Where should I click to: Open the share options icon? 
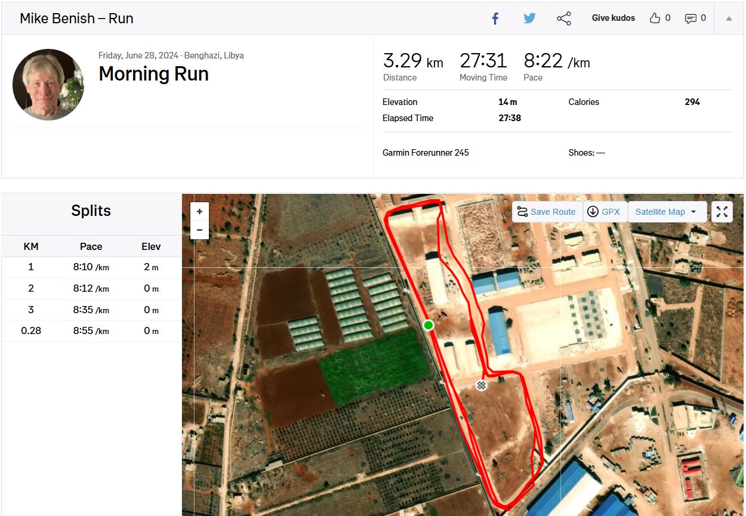(x=564, y=18)
